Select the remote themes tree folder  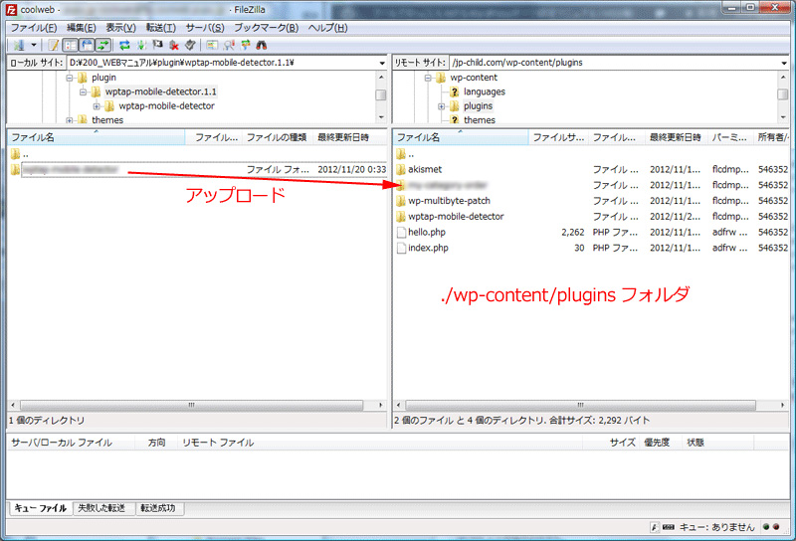(480, 120)
